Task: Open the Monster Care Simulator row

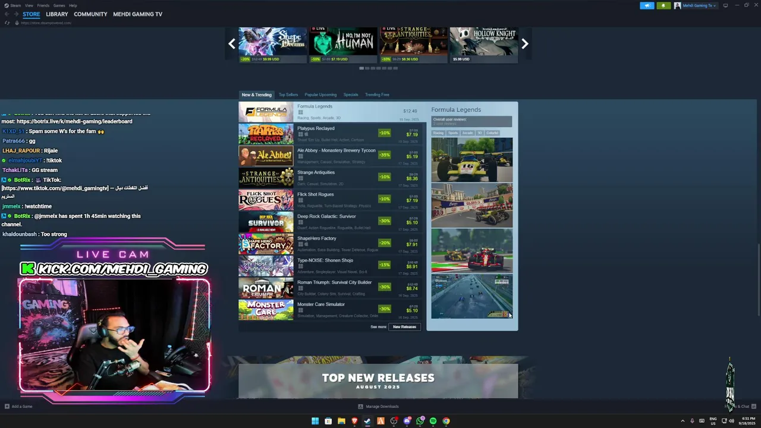Action: tap(332, 310)
